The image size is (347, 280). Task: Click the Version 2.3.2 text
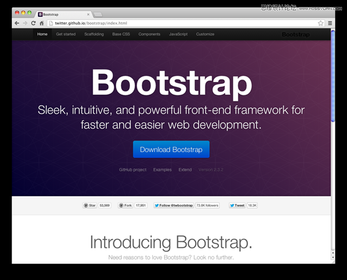(x=211, y=170)
